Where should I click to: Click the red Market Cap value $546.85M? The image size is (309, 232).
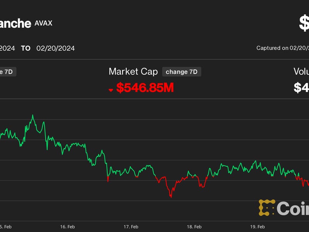pyautogui.click(x=145, y=88)
